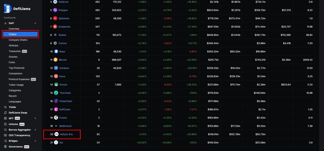The image size is (324, 151).
Task: Click the Avalanche chain icon
Action: click(56, 27)
